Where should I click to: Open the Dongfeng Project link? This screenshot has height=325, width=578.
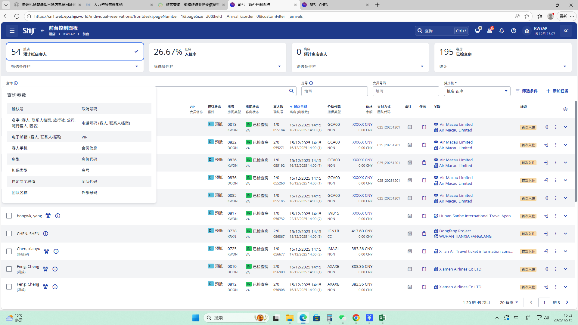point(455,231)
